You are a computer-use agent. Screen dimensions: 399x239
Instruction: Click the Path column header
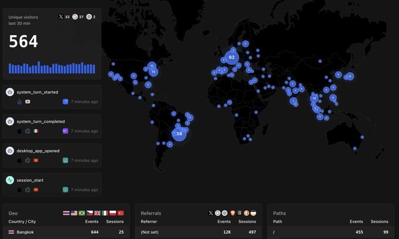[x=278, y=221]
